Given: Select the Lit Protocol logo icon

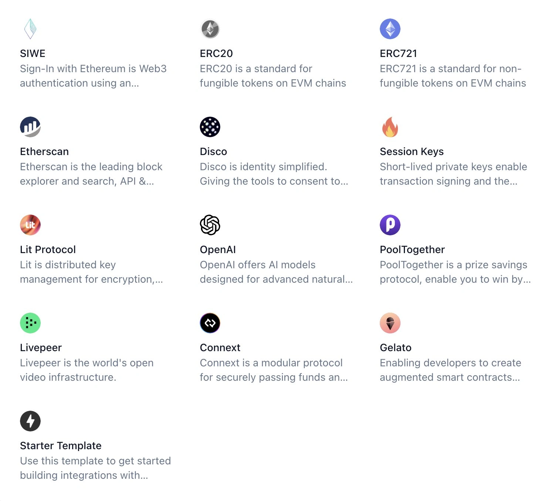Looking at the screenshot, I should tap(30, 225).
